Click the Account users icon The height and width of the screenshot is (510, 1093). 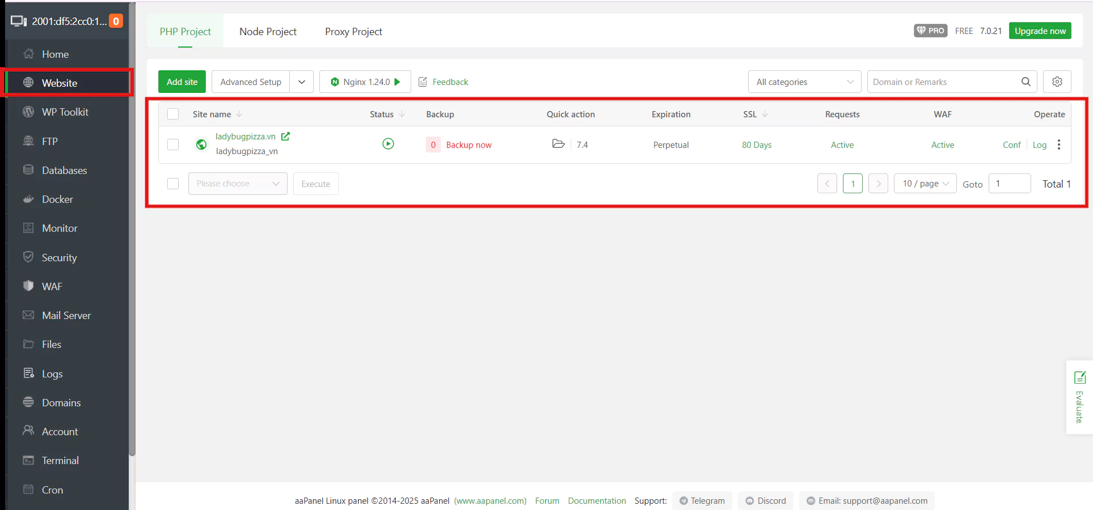tap(28, 431)
